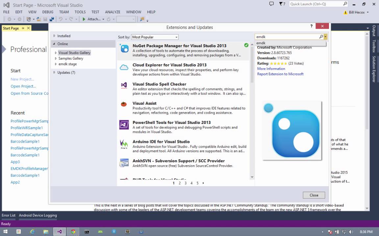379x236 pixels.
Task: Open the More Information link
Action: (x=271, y=69)
